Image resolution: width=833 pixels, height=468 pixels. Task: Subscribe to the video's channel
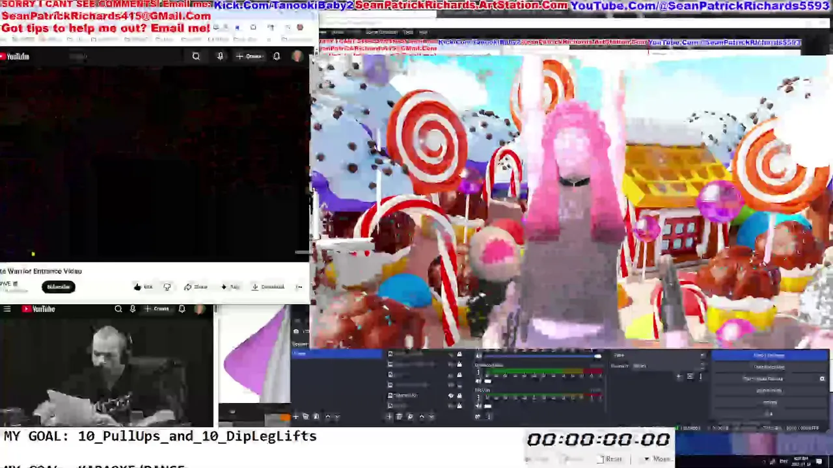coord(59,287)
